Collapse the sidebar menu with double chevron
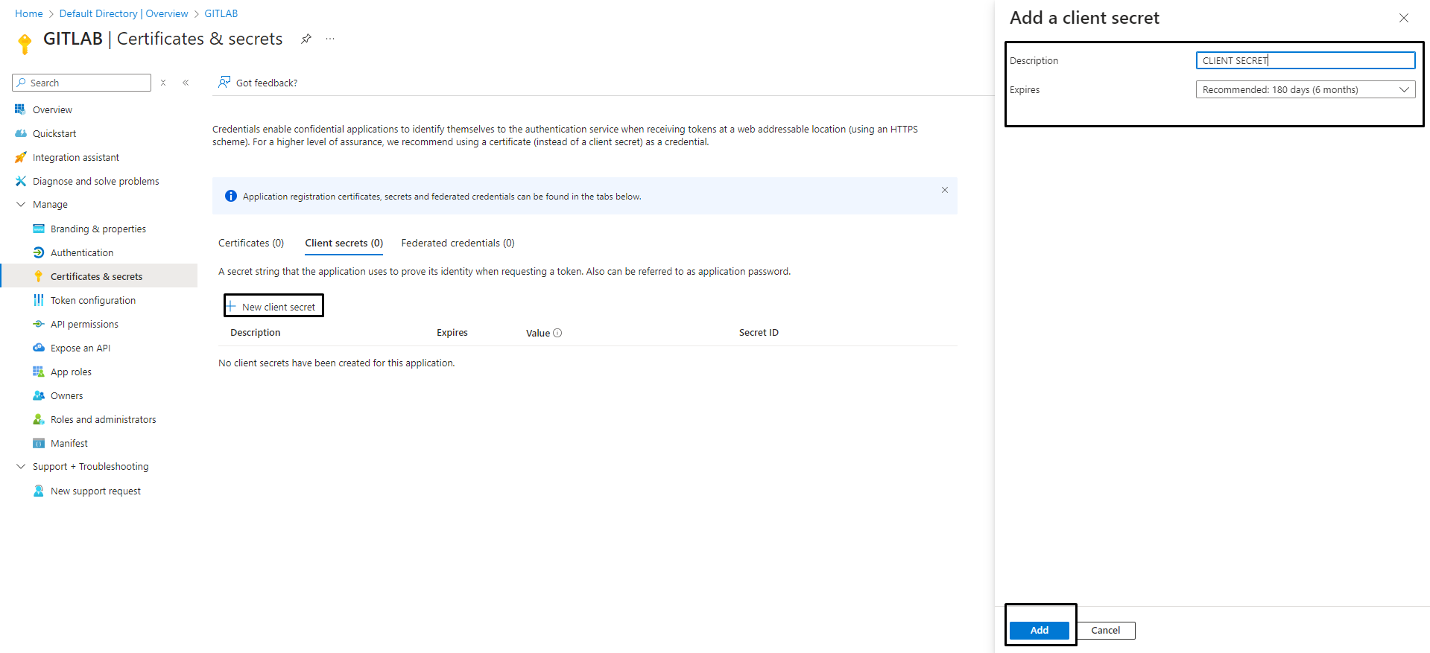 tap(186, 83)
